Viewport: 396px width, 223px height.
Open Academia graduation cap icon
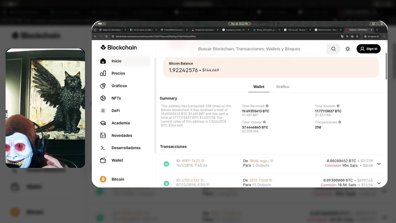tap(103, 123)
